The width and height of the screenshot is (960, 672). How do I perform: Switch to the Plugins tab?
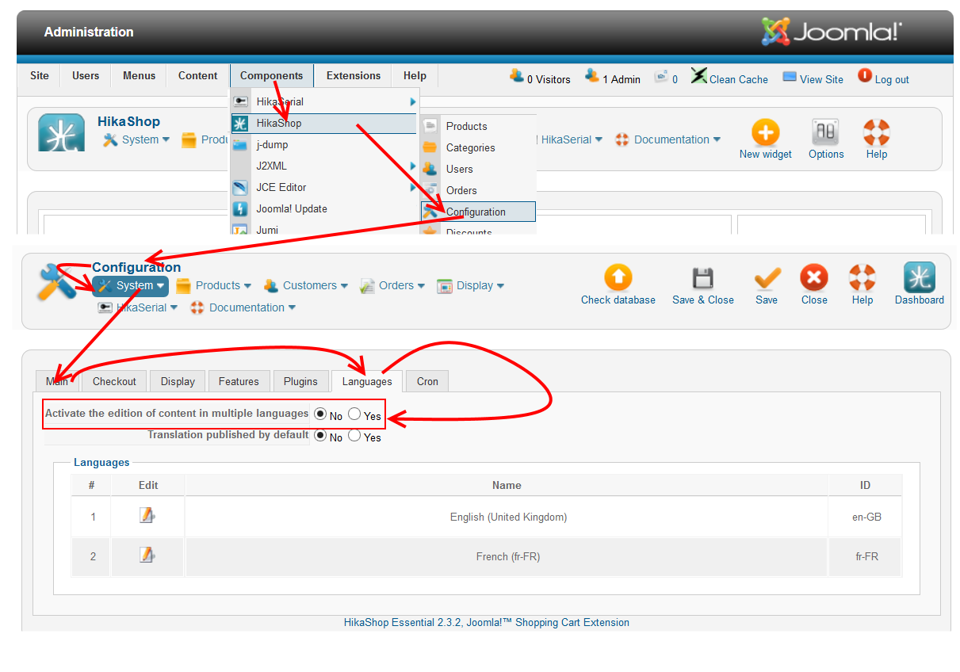(300, 381)
